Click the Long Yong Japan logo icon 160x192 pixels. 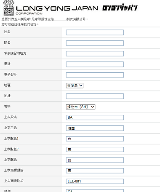[x=8, y=8]
